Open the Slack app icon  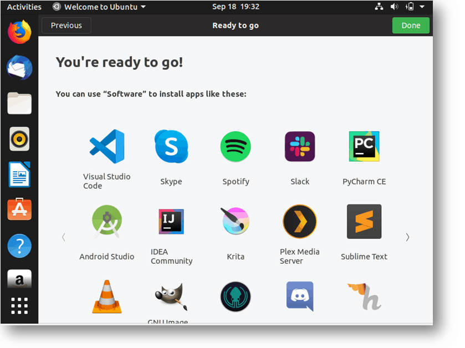(x=300, y=146)
